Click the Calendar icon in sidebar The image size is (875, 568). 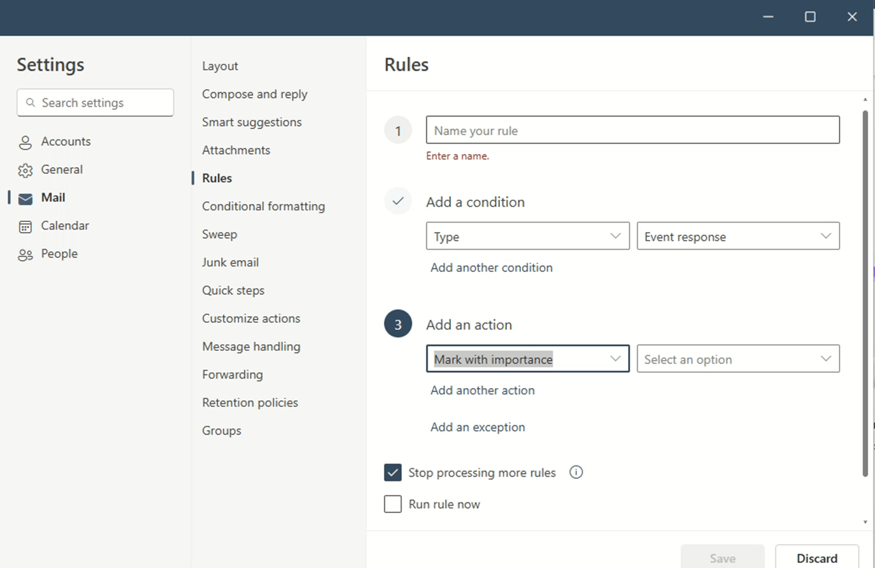(25, 227)
